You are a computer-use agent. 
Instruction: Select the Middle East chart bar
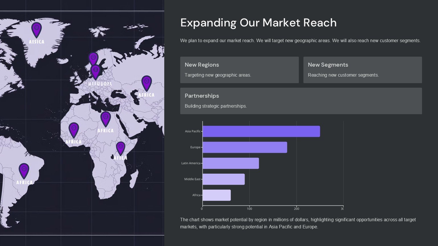[224, 179]
